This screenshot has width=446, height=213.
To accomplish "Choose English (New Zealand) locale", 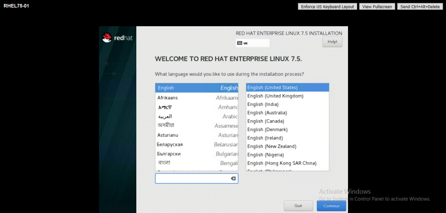I will coord(287,146).
